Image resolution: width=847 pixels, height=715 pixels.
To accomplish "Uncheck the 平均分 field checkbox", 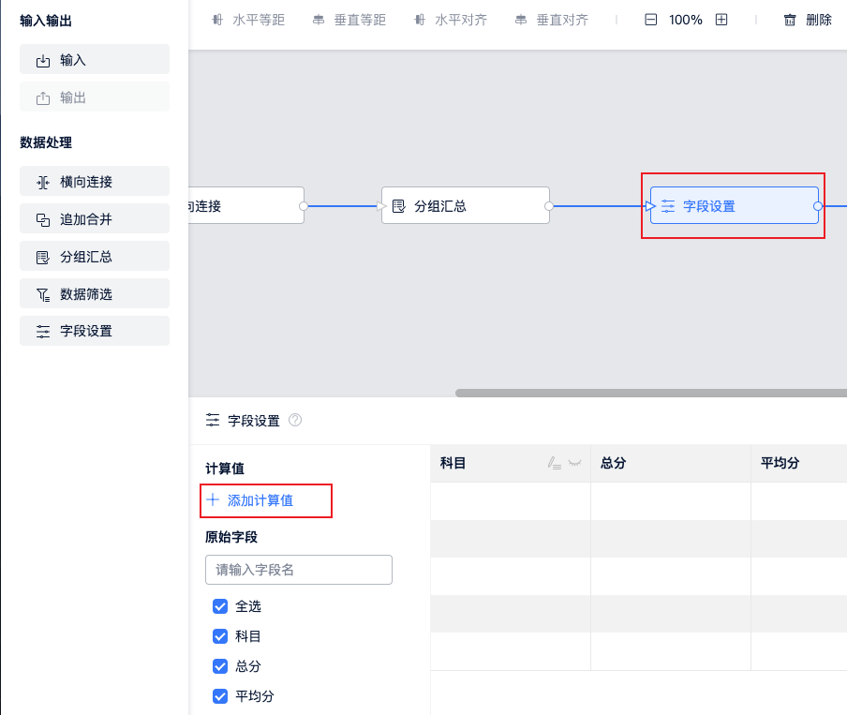I will click(221, 696).
